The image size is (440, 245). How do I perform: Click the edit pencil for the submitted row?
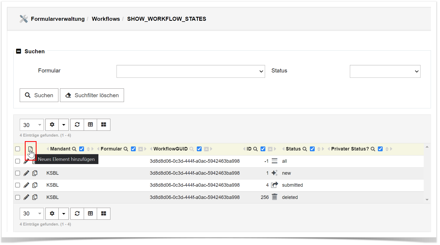pos(26,185)
